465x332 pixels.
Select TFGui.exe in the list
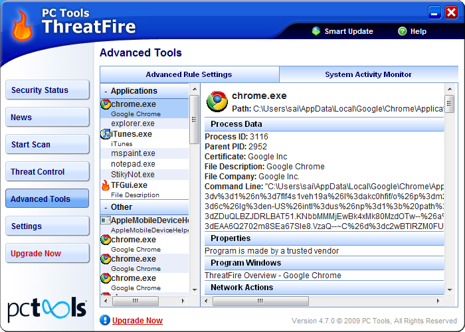click(144, 190)
